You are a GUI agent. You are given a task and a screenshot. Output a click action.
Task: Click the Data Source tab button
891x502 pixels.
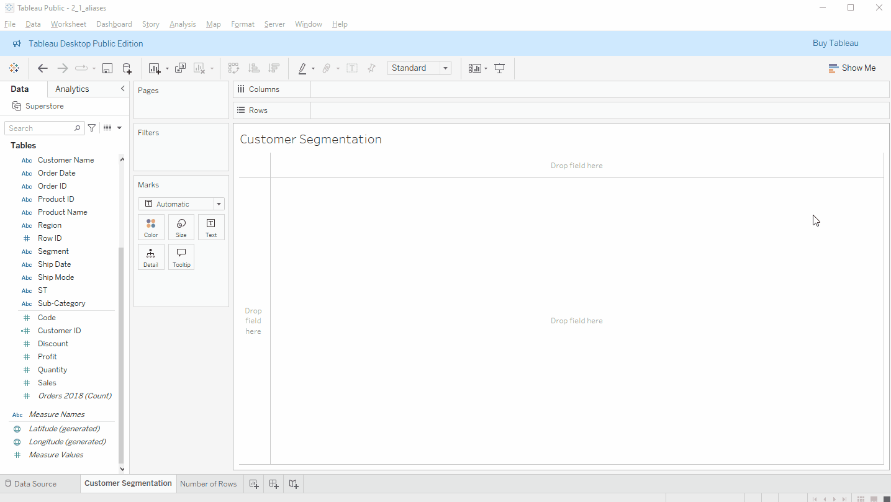pyautogui.click(x=30, y=484)
